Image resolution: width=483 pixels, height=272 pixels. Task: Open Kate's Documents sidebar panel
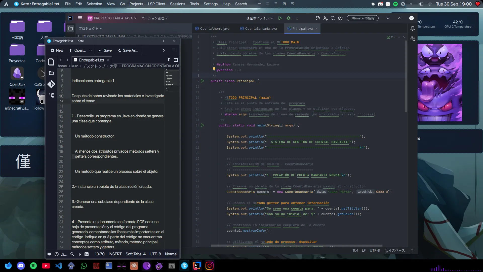[x=51, y=62]
